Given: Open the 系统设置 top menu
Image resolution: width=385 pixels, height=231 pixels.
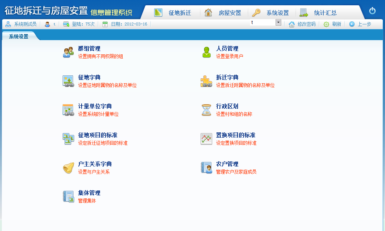Looking at the screenshot, I should pos(277,13).
